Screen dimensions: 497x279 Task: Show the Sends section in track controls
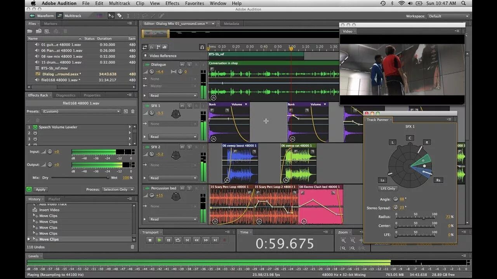coord(158,47)
